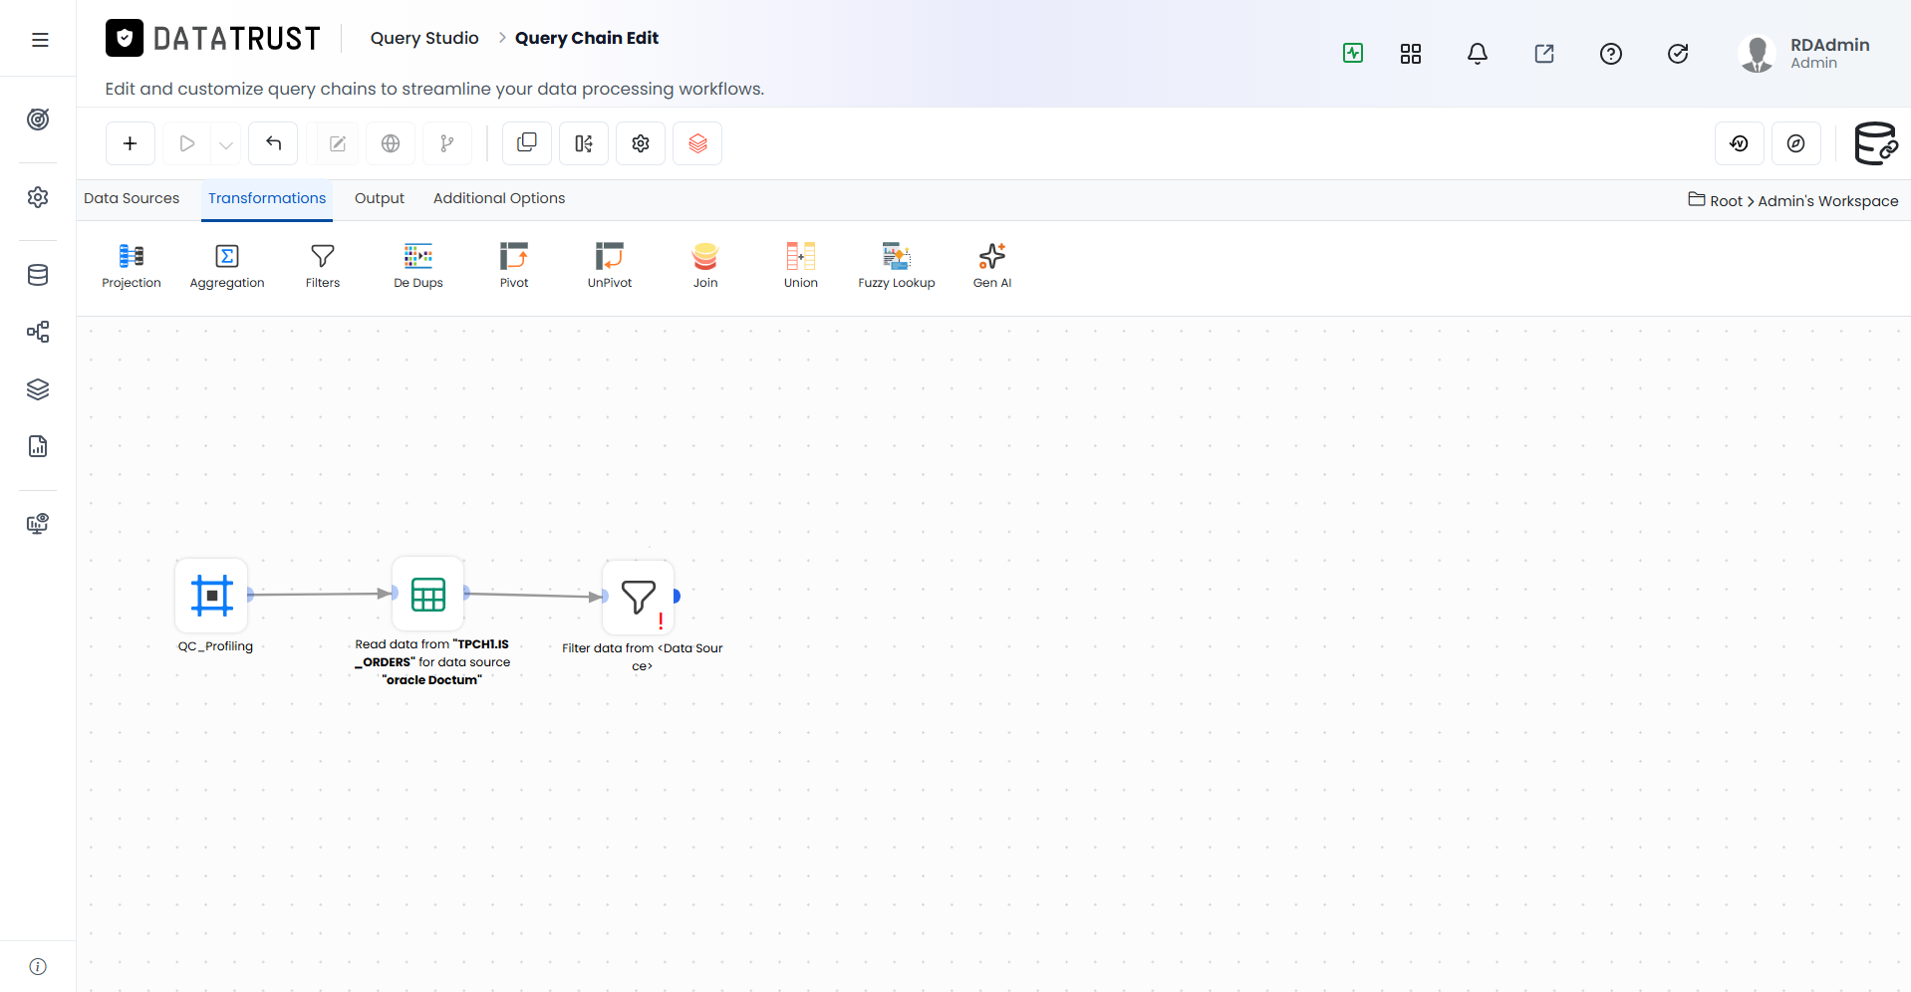Open the help question mark icon
The height and width of the screenshot is (992, 1911).
tap(1611, 54)
